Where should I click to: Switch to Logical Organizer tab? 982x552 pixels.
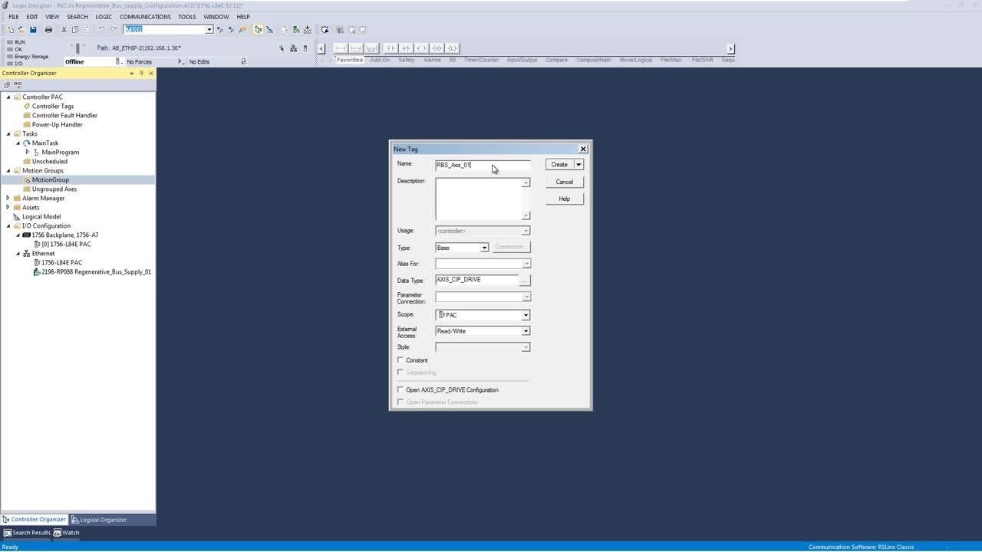coord(99,520)
